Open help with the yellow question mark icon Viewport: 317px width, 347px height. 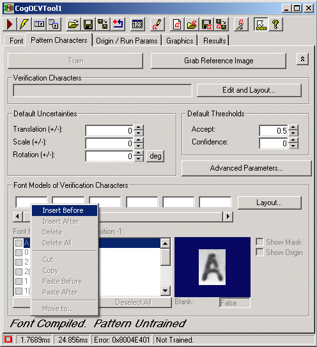click(275, 24)
